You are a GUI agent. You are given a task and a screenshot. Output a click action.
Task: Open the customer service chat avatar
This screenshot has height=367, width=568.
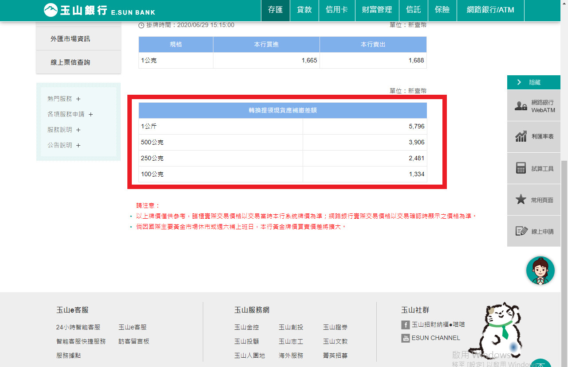[x=540, y=270]
